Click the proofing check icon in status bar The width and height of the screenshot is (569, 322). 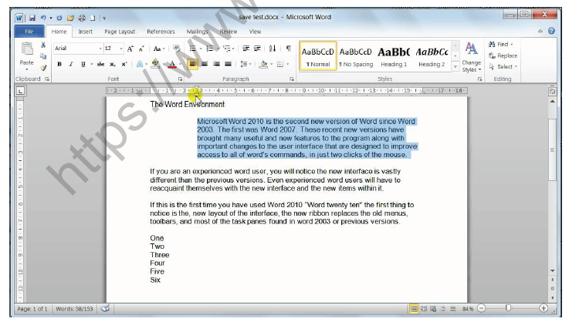pos(105,309)
